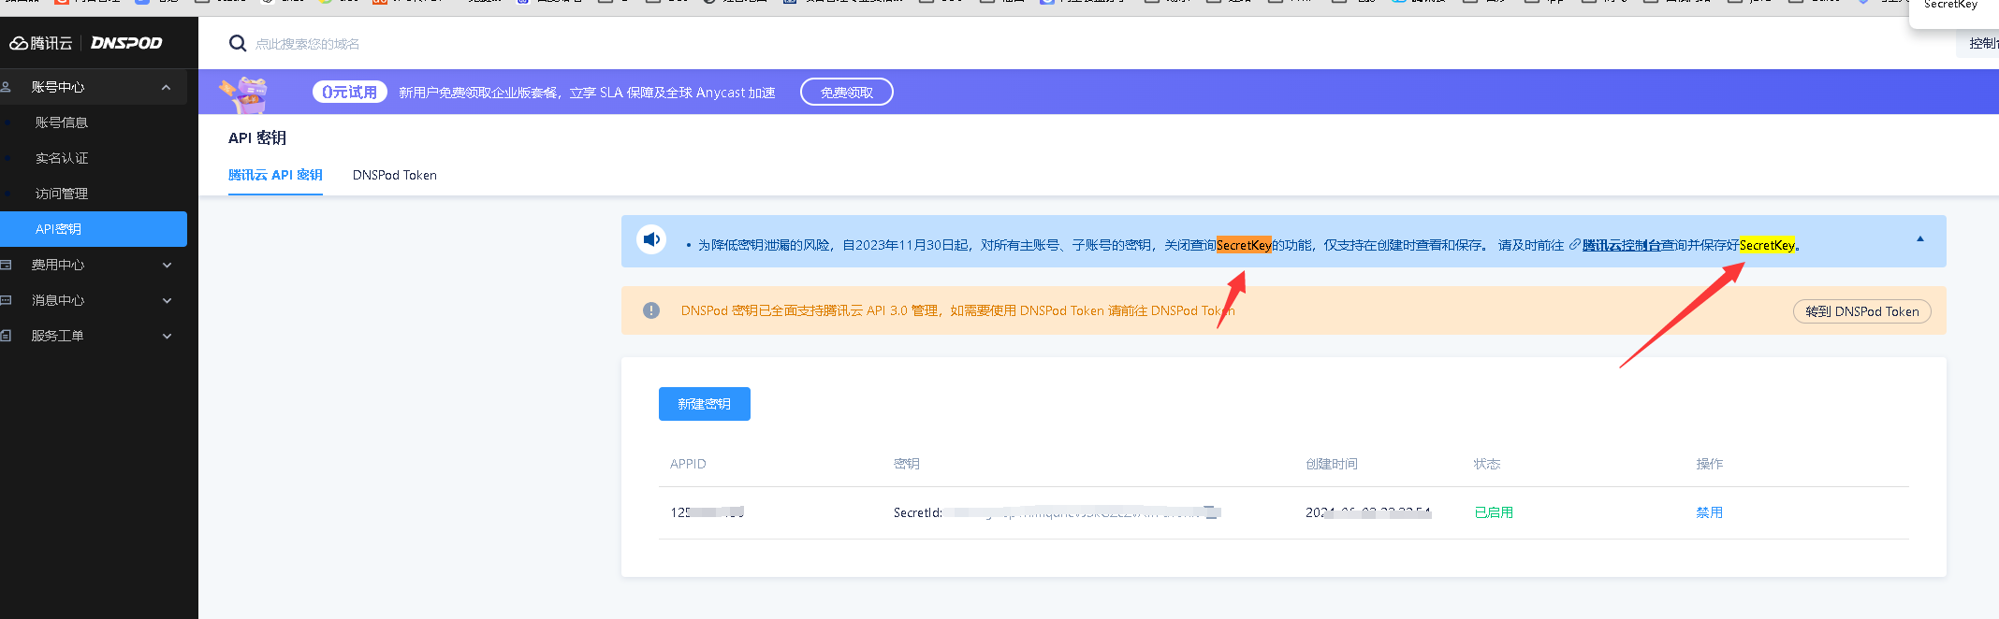
Task: Open 访问管理 in the sidebar
Action: (62, 194)
